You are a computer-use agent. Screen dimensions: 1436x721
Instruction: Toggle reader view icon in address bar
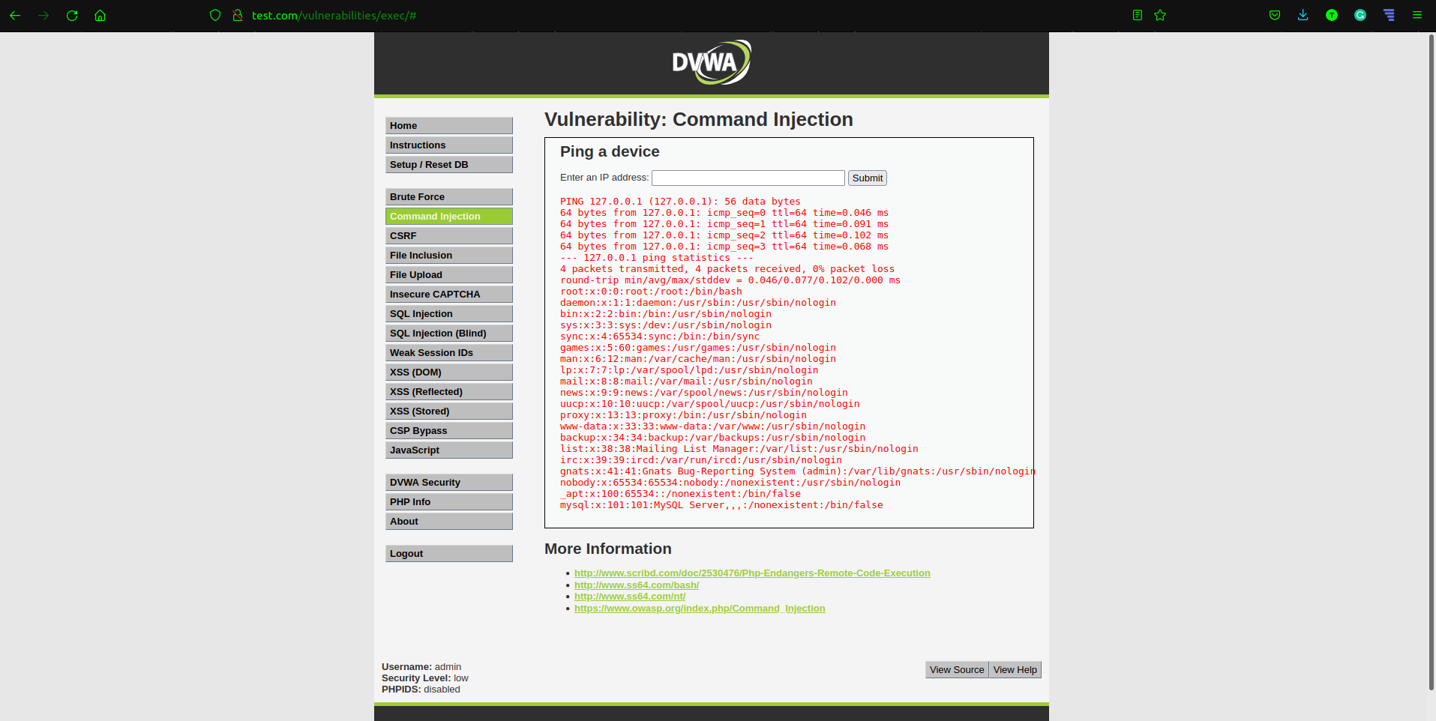pos(1138,15)
